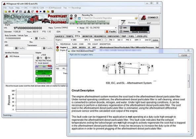Click the TRANS indicator light

tap(121, 31)
